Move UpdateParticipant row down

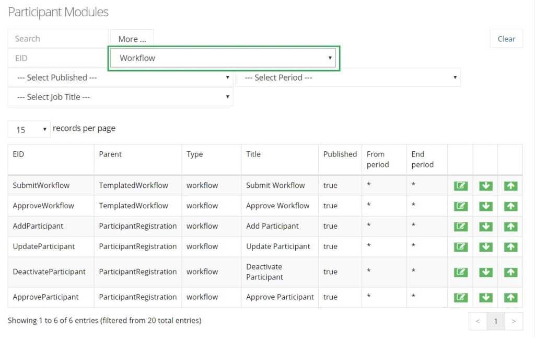486,247
